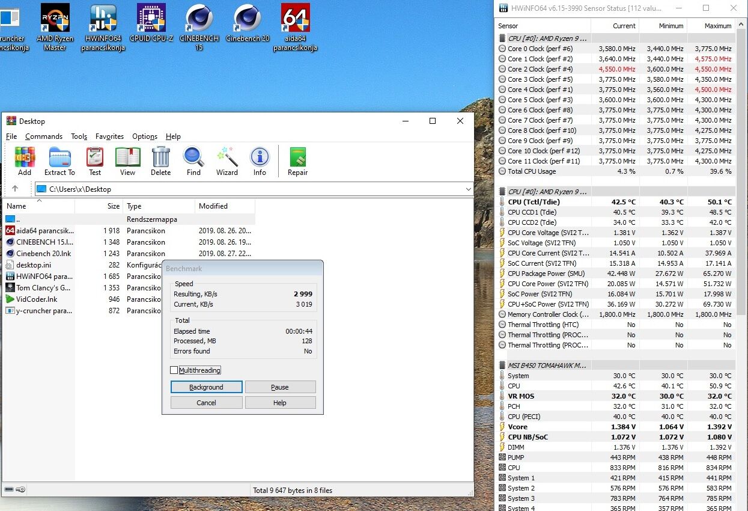Viewport: 748px width, 511px height.
Task: Click Thermal Throttling (HTC) row
Action: [x=616, y=325]
